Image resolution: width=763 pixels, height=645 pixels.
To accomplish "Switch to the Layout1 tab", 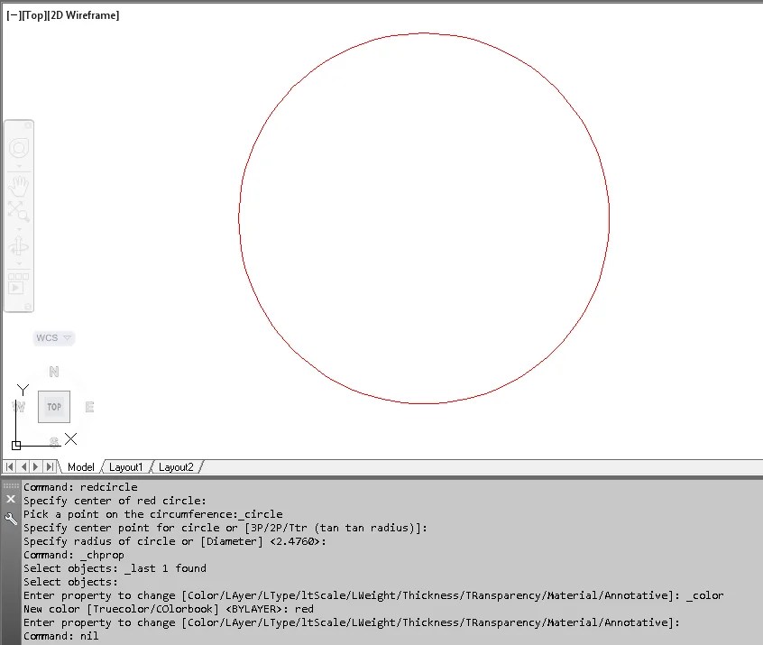I will 125,466.
